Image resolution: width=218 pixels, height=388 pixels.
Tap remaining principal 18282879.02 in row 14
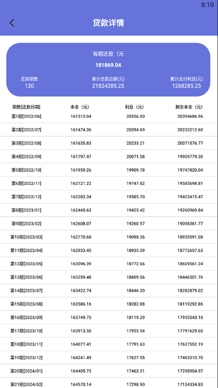click(190, 291)
